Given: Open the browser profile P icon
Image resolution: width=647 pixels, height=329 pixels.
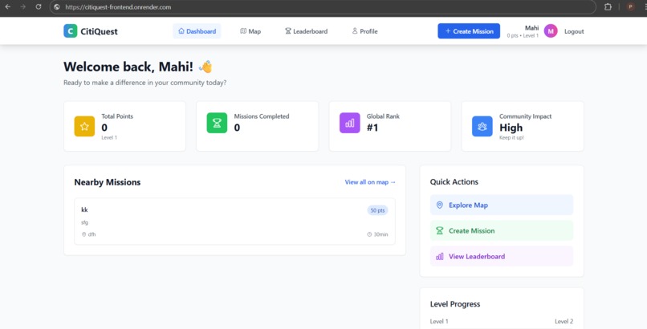Looking at the screenshot, I should 630,6.
